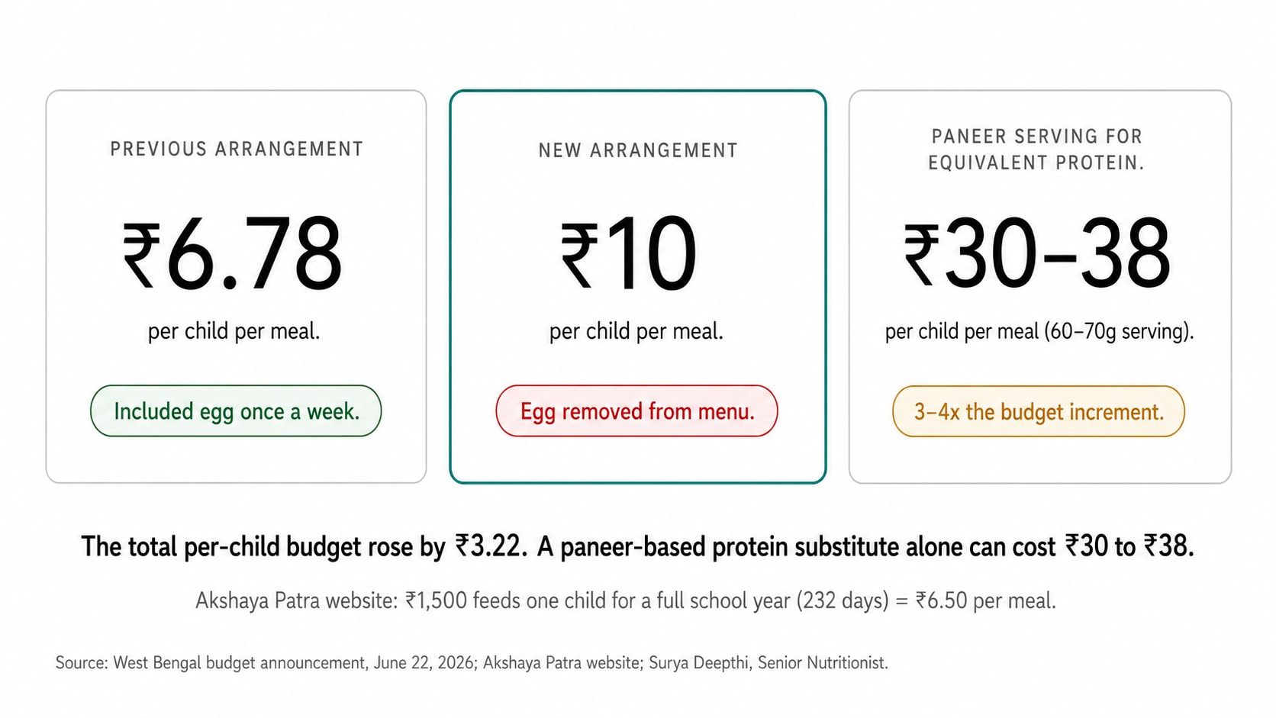Click the 'Previous Arrangement' heading
The height and width of the screenshot is (718, 1276).
coord(237,149)
